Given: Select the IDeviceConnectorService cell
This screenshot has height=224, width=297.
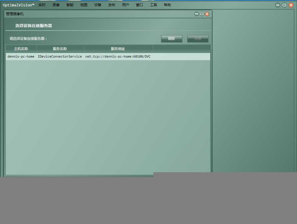Looking at the screenshot, I should click(60, 56).
